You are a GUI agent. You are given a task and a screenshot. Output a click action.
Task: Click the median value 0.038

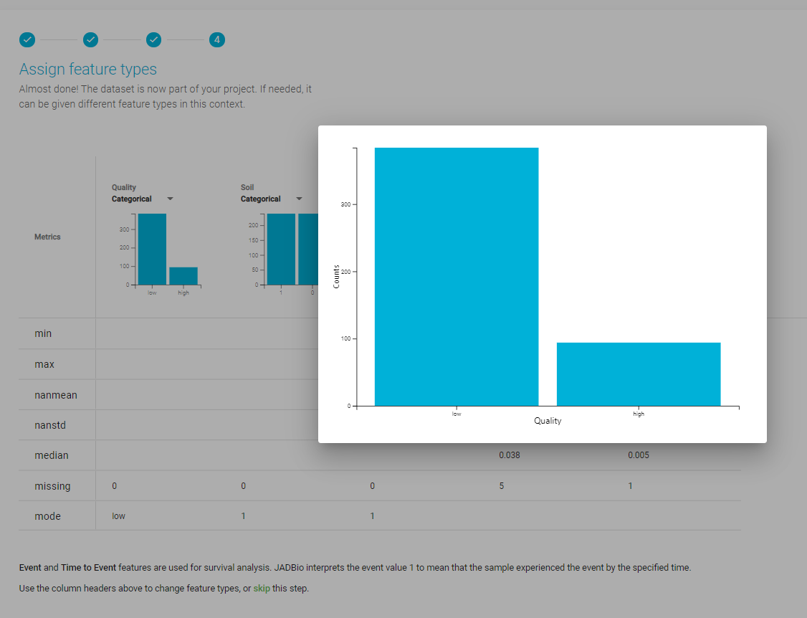point(510,455)
